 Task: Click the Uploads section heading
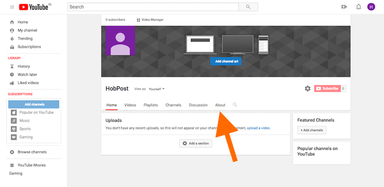pyautogui.click(x=114, y=120)
